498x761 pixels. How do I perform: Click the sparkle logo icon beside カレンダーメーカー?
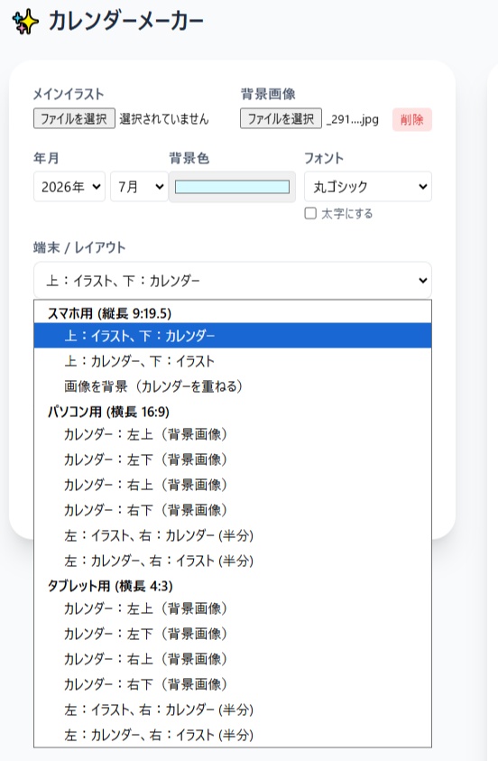(x=25, y=22)
